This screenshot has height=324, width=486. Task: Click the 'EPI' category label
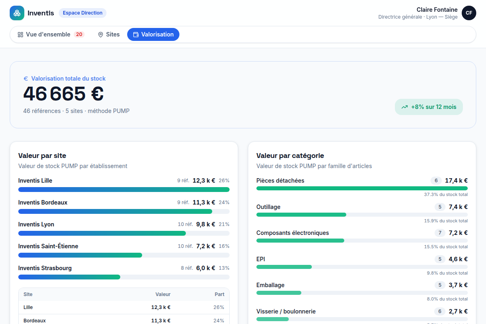[x=261, y=259]
